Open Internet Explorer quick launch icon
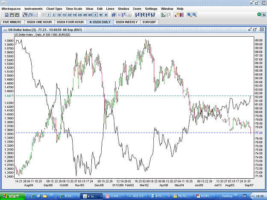This screenshot has height=200, width=267. tap(33, 196)
